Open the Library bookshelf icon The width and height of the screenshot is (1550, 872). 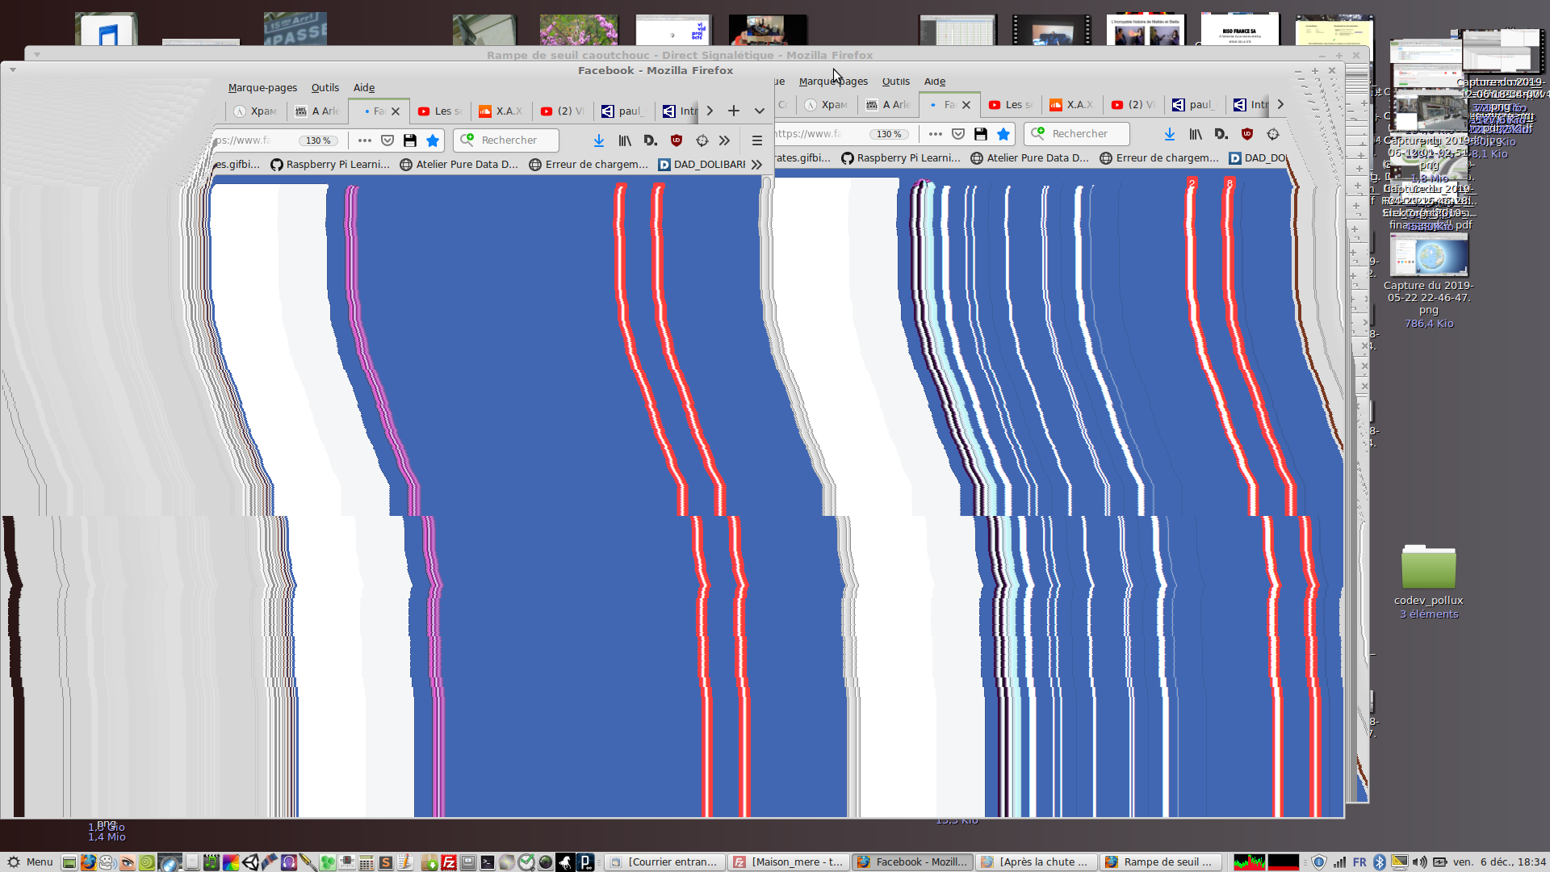[x=625, y=140]
